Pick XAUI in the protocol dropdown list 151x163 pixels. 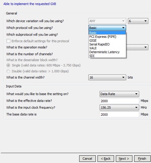107,48
